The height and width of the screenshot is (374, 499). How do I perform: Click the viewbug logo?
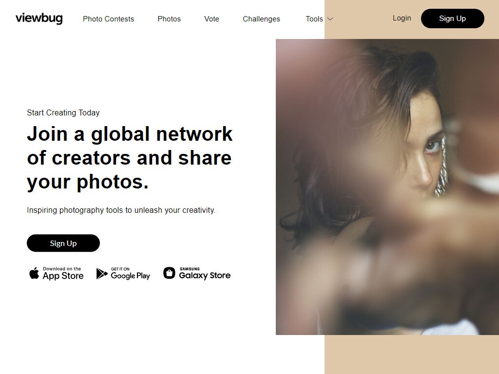39,18
